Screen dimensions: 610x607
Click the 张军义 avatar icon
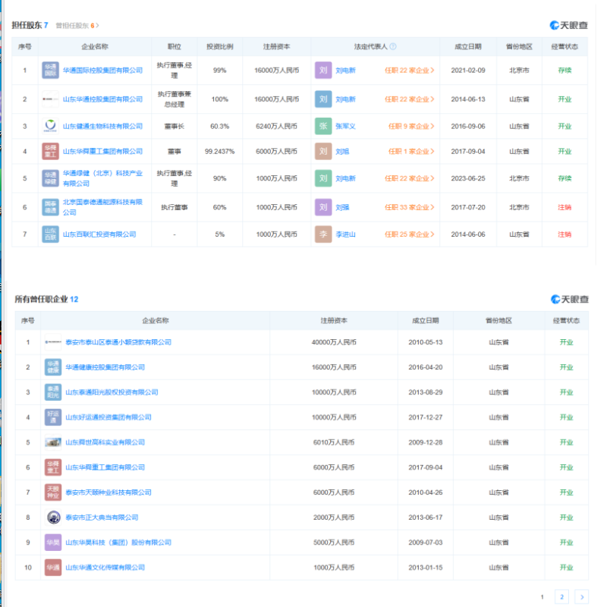pyautogui.click(x=323, y=126)
